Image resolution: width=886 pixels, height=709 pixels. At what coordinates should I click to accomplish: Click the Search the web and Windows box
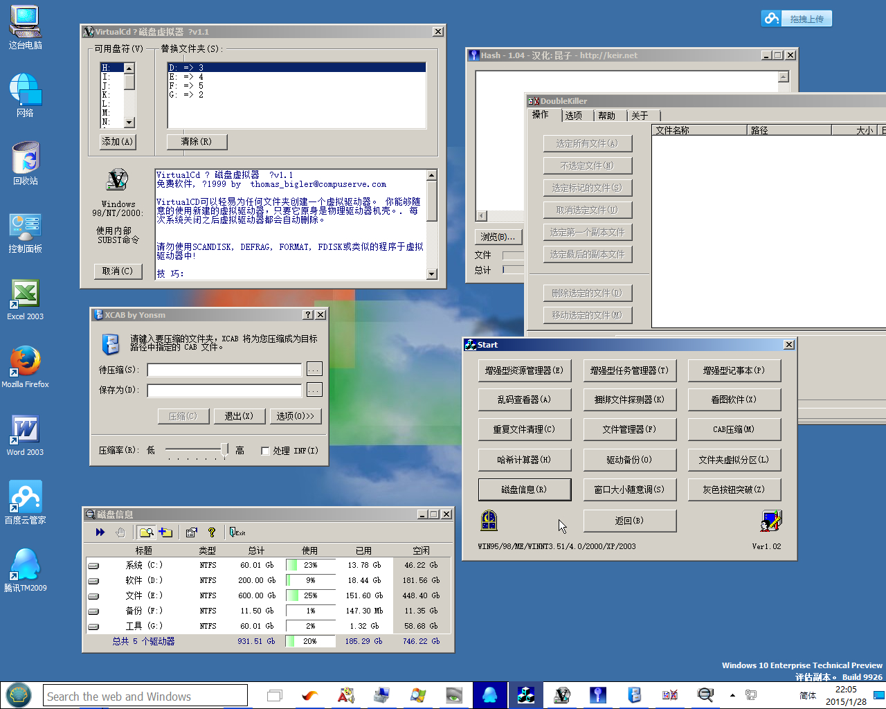[145, 696]
